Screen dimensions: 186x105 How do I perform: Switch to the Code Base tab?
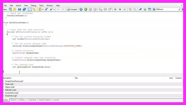coord(32,100)
